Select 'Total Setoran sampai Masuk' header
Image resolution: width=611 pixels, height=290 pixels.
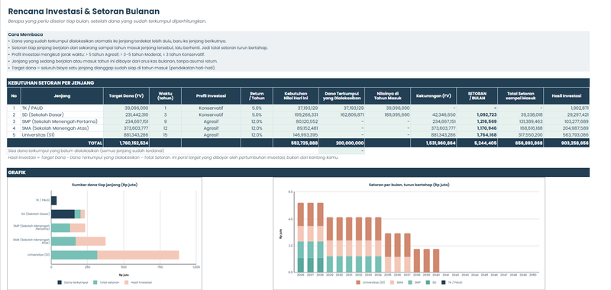click(521, 95)
